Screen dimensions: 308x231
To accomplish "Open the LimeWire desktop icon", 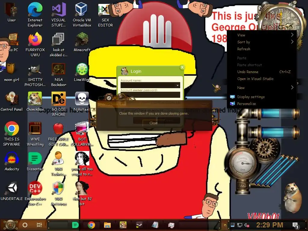I will point(82,72).
